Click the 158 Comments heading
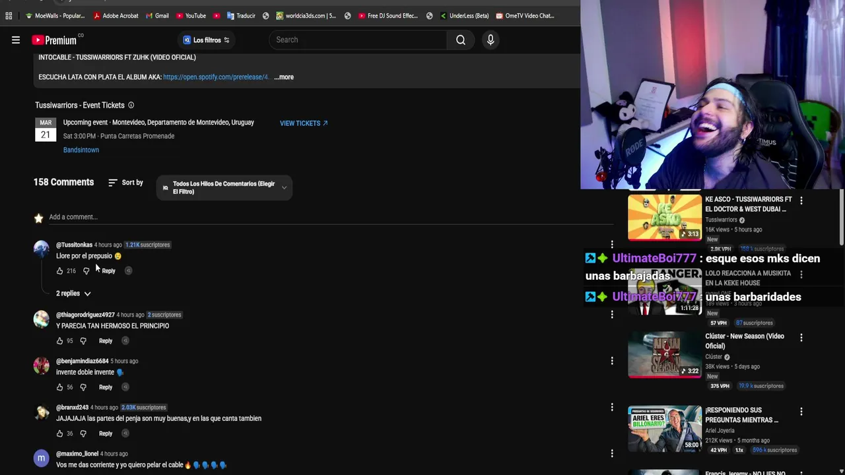Screen dimensions: 845x475 [x=63, y=183]
